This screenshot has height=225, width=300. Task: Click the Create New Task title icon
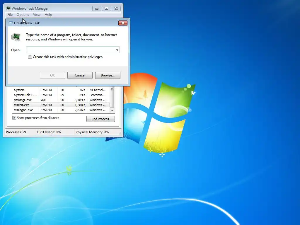coord(11,23)
